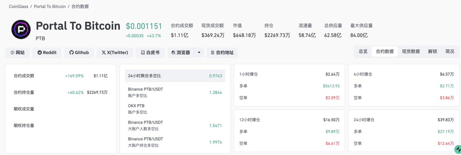Click the price $0.001151
The image size is (461, 155).
145,26
